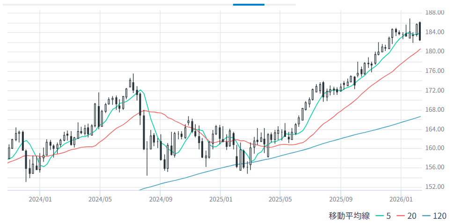Screen dimensions: 454x223
Task: Select the blue active tab indicator at top
Action: point(249,4)
